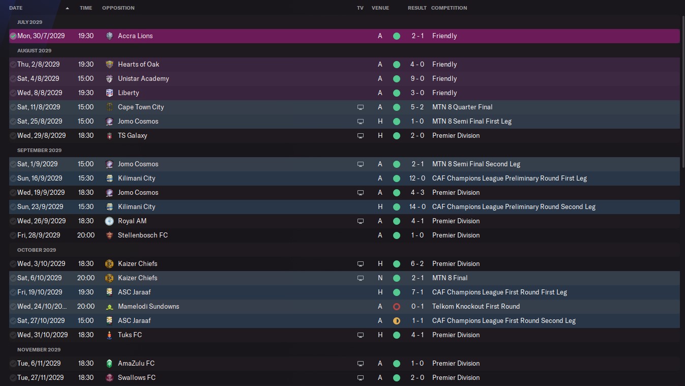Click the Stellenbosch FC club badge

pos(109,235)
